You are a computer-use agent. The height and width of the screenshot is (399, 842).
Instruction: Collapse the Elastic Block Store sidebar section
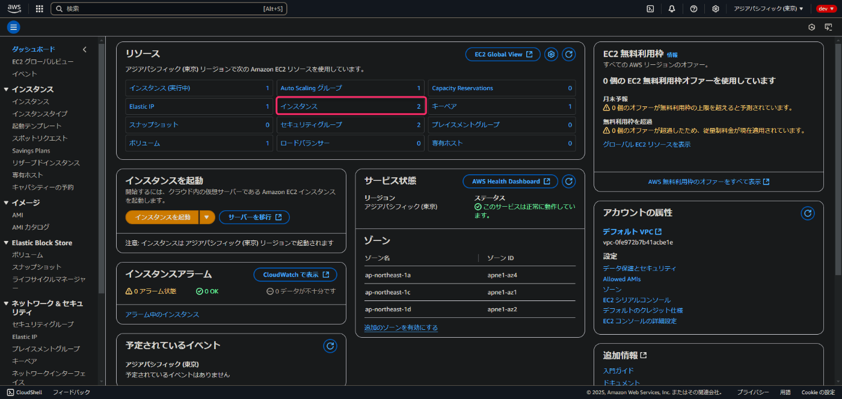click(6, 243)
